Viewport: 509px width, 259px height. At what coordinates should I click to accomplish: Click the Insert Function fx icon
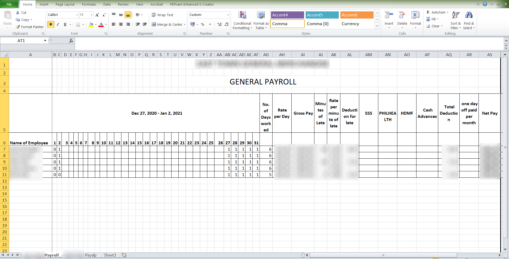coord(71,41)
